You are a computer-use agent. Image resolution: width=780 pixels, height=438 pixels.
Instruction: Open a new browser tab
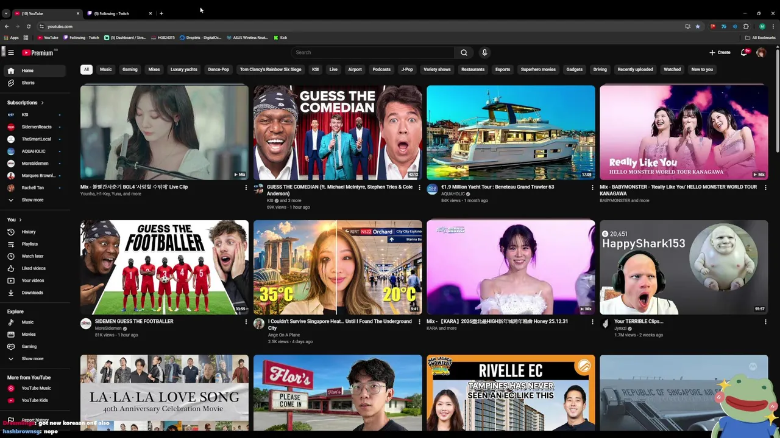coord(161,13)
